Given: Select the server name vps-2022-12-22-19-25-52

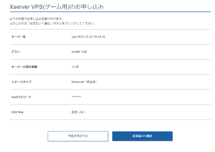Looking at the screenshot, I should pyautogui.click(x=88, y=37).
